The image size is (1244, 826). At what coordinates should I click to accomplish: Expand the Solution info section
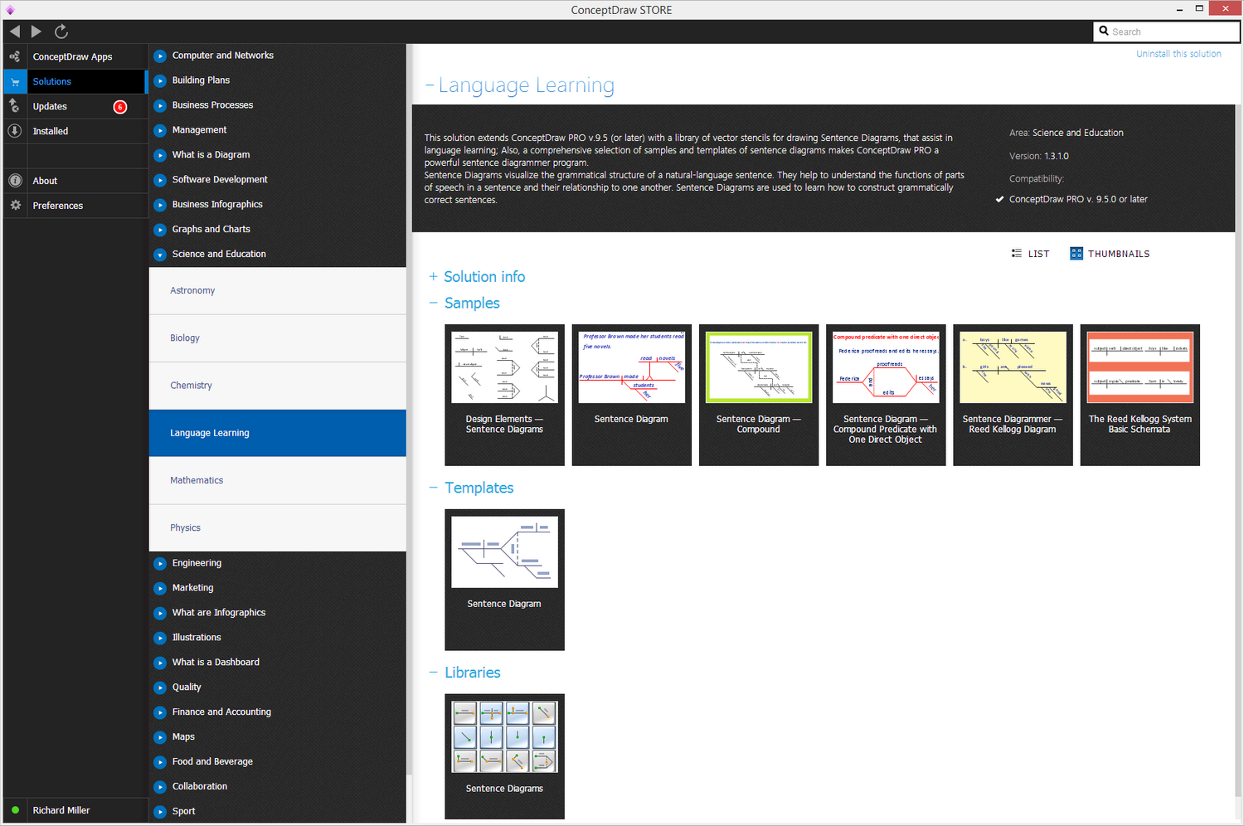433,276
